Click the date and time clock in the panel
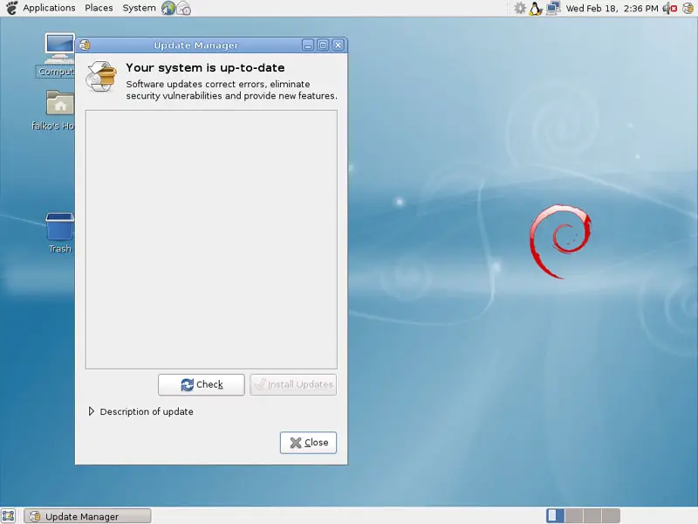 point(612,8)
